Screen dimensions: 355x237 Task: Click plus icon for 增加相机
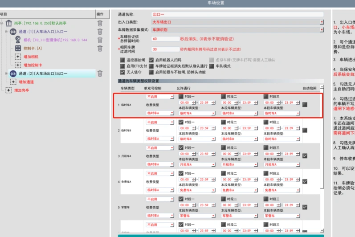[x=18, y=57]
